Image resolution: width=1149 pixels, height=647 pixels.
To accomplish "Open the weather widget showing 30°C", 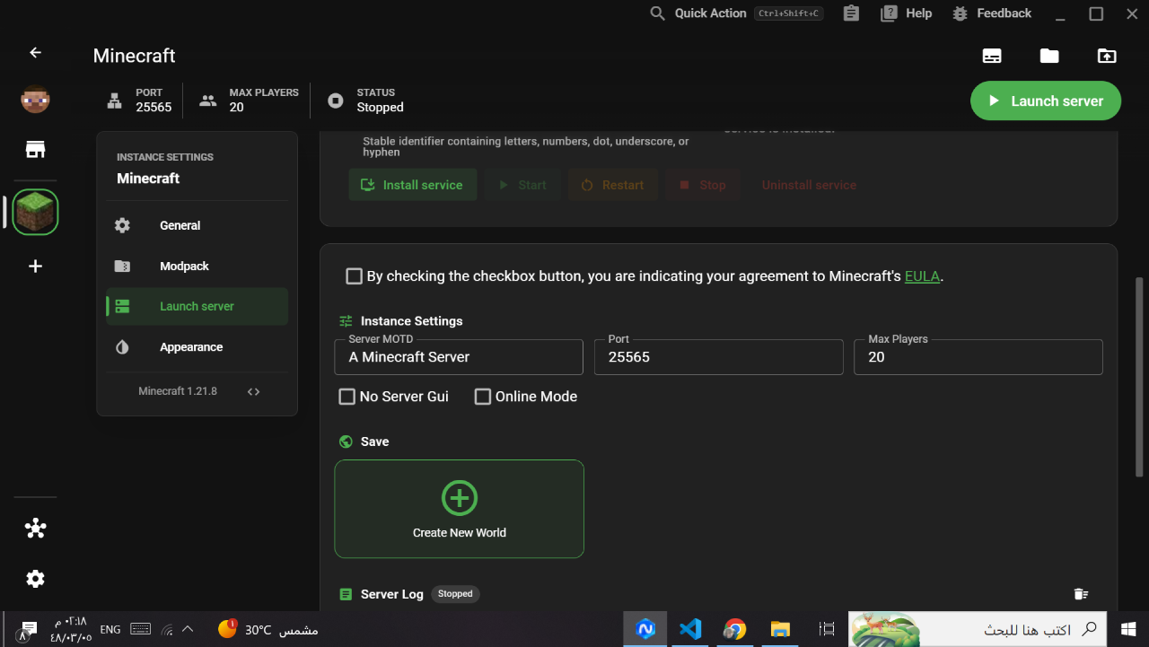I will coord(268,630).
